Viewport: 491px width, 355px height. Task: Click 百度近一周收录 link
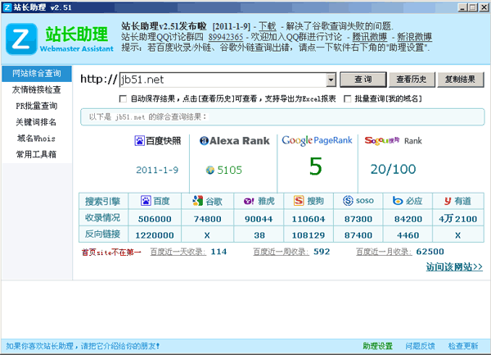[282, 252]
